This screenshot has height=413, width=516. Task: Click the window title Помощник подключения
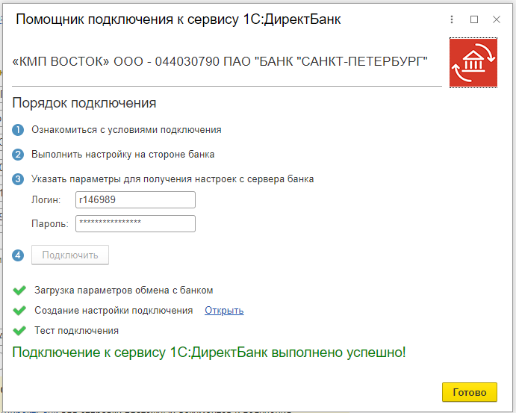178,19
